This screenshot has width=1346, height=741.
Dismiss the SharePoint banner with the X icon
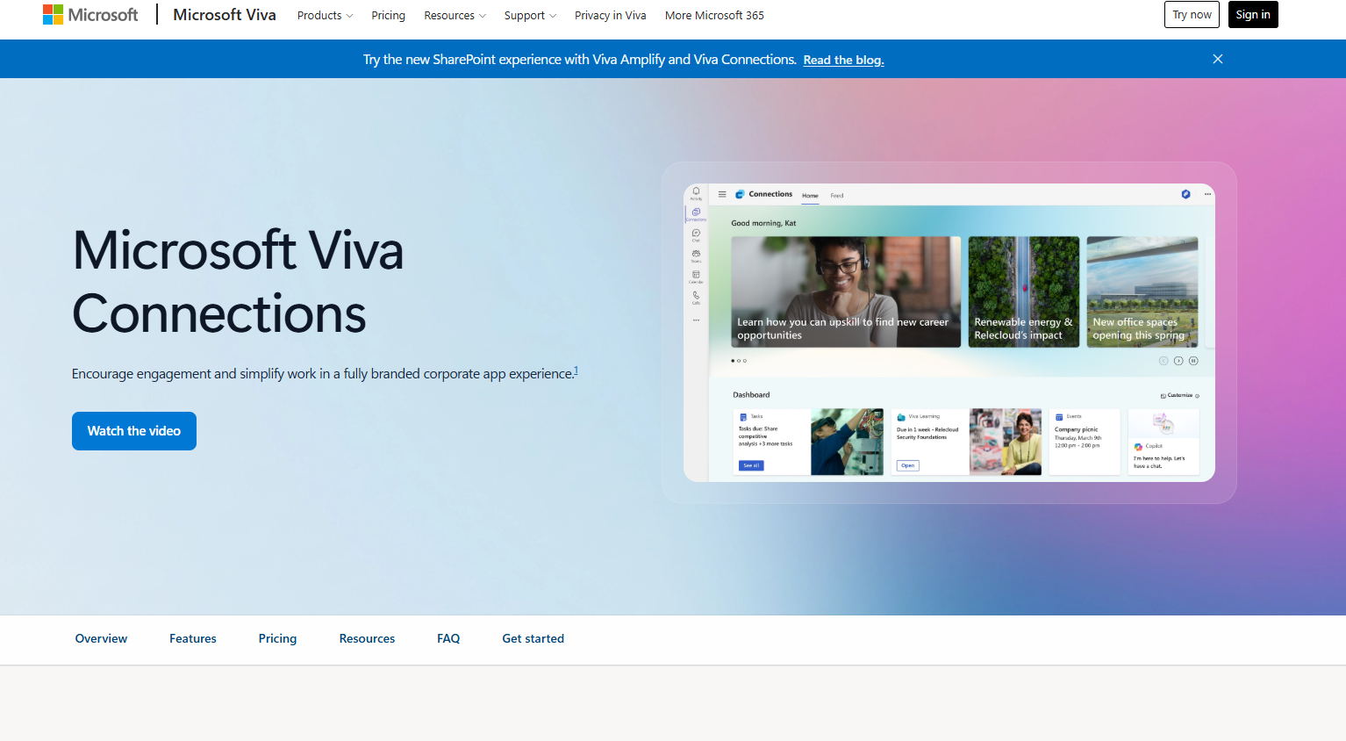[x=1218, y=59]
